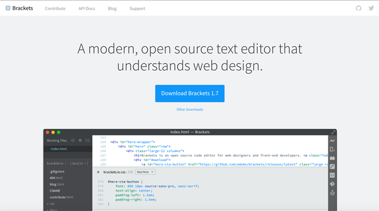This screenshot has width=379, height=211.
Task: Click line number 107 in the gutter
Action: (103, 155)
